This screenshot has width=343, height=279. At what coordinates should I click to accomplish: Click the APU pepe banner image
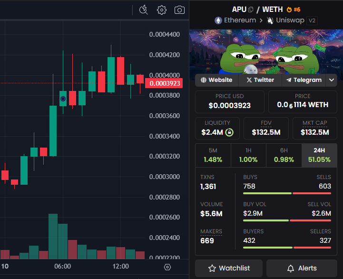click(266, 51)
